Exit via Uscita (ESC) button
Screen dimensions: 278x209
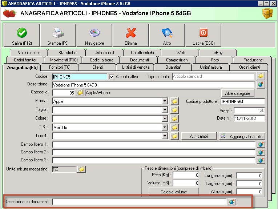coord(204,36)
